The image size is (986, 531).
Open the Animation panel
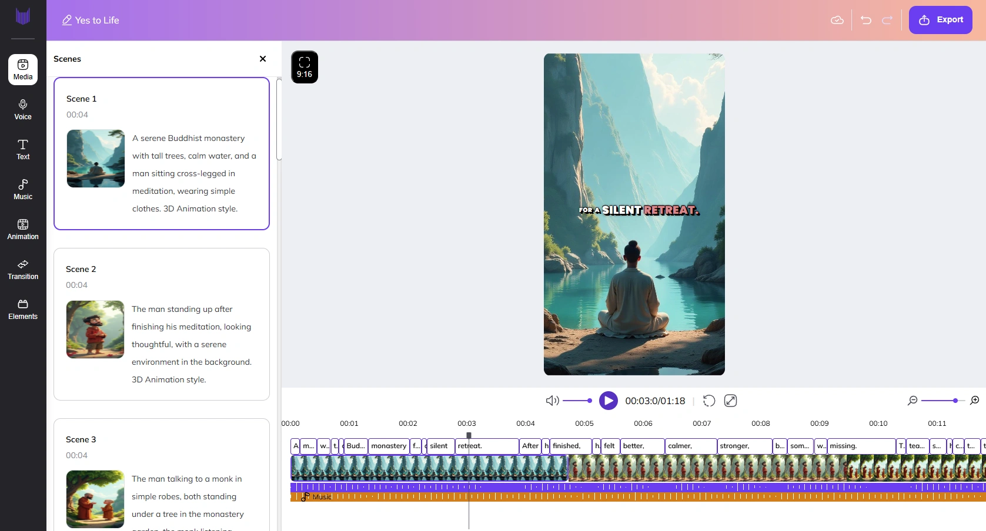tap(23, 229)
